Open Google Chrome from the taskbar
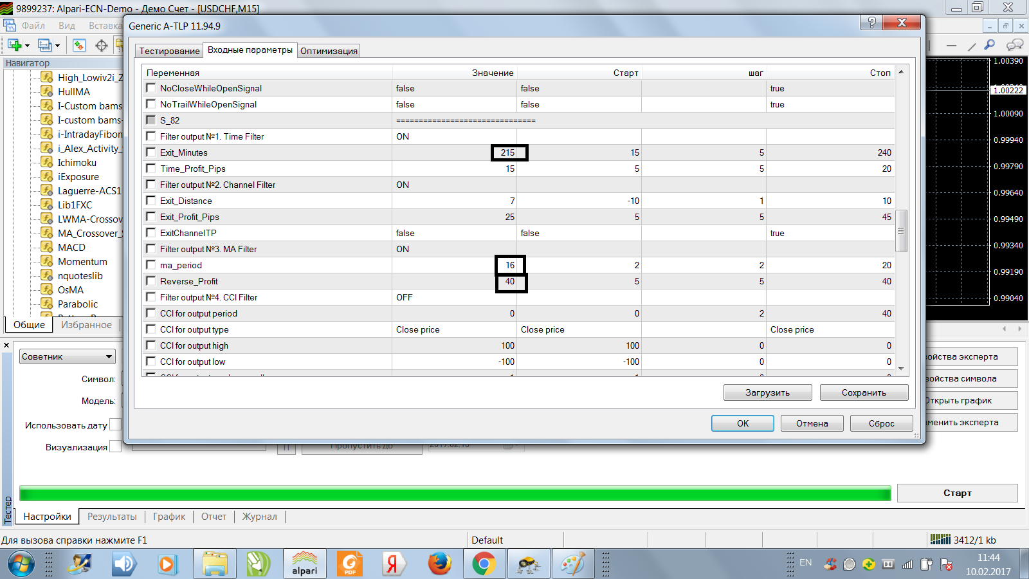The image size is (1029, 579). coord(484,564)
